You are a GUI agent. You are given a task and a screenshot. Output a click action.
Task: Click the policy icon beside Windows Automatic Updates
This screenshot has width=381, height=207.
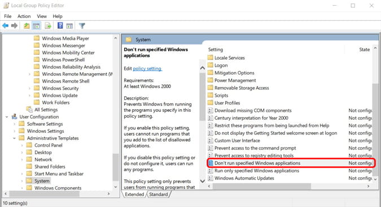click(211, 178)
